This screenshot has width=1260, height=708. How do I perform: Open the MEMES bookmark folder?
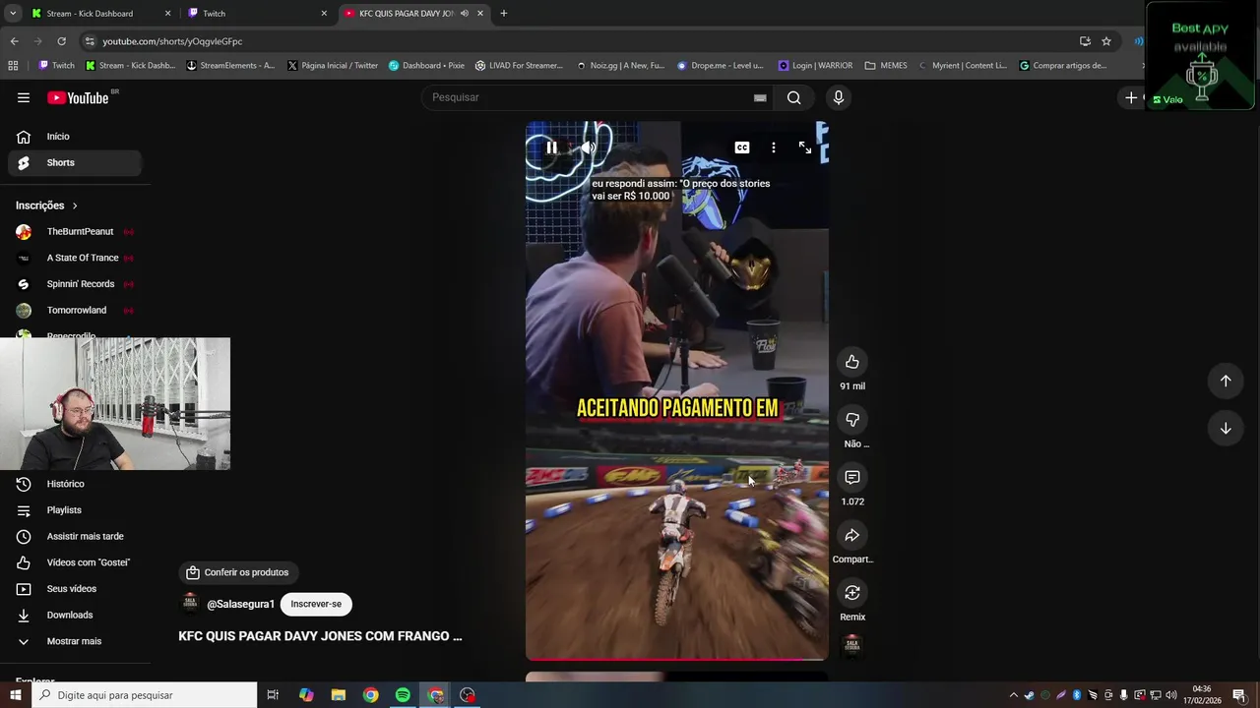886,66
